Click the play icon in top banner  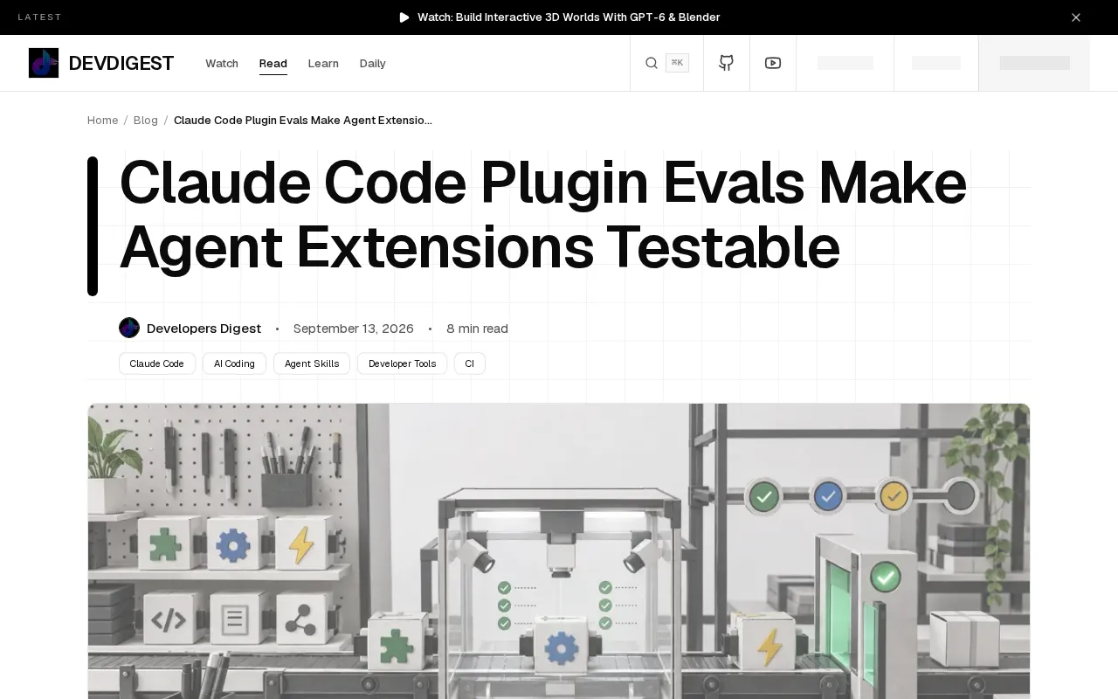[404, 17]
